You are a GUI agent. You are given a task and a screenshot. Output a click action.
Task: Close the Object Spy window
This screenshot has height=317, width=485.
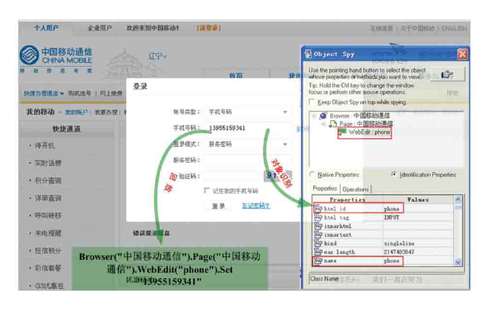coord(462,54)
